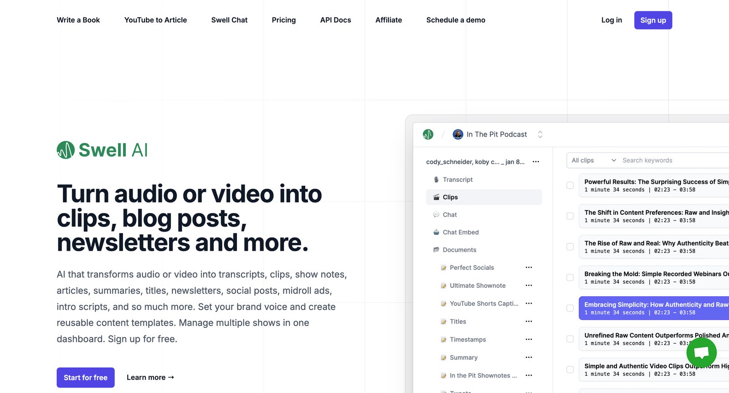This screenshot has width=729, height=393.
Task: Check the Powerful Results clip checkbox
Action: click(570, 185)
